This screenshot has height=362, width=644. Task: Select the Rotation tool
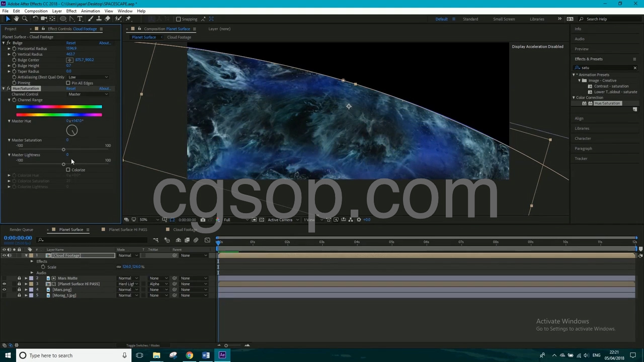click(x=35, y=19)
